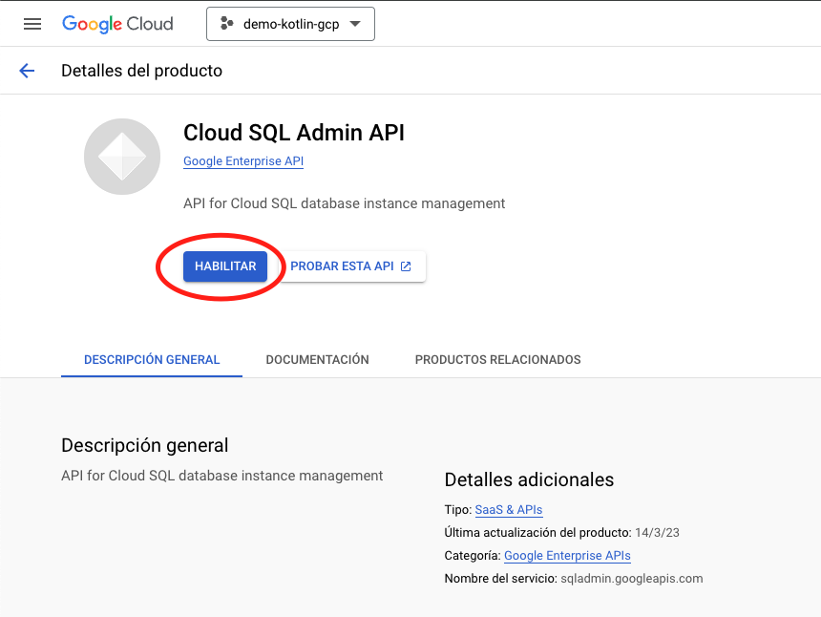Viewport: 821px width, 617px height.
Task: Click the project selector's dropdown arrow
Action: pyautogui.click(x=355, y=24)
